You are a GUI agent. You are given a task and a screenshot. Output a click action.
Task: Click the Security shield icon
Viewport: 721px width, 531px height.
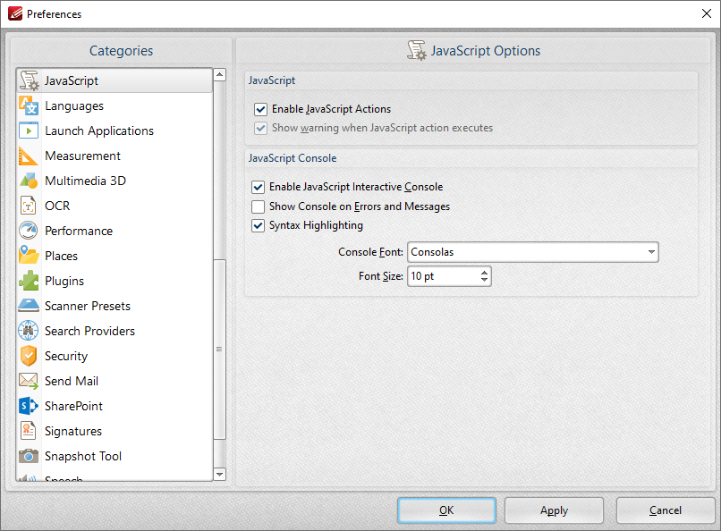click(29, 356)
